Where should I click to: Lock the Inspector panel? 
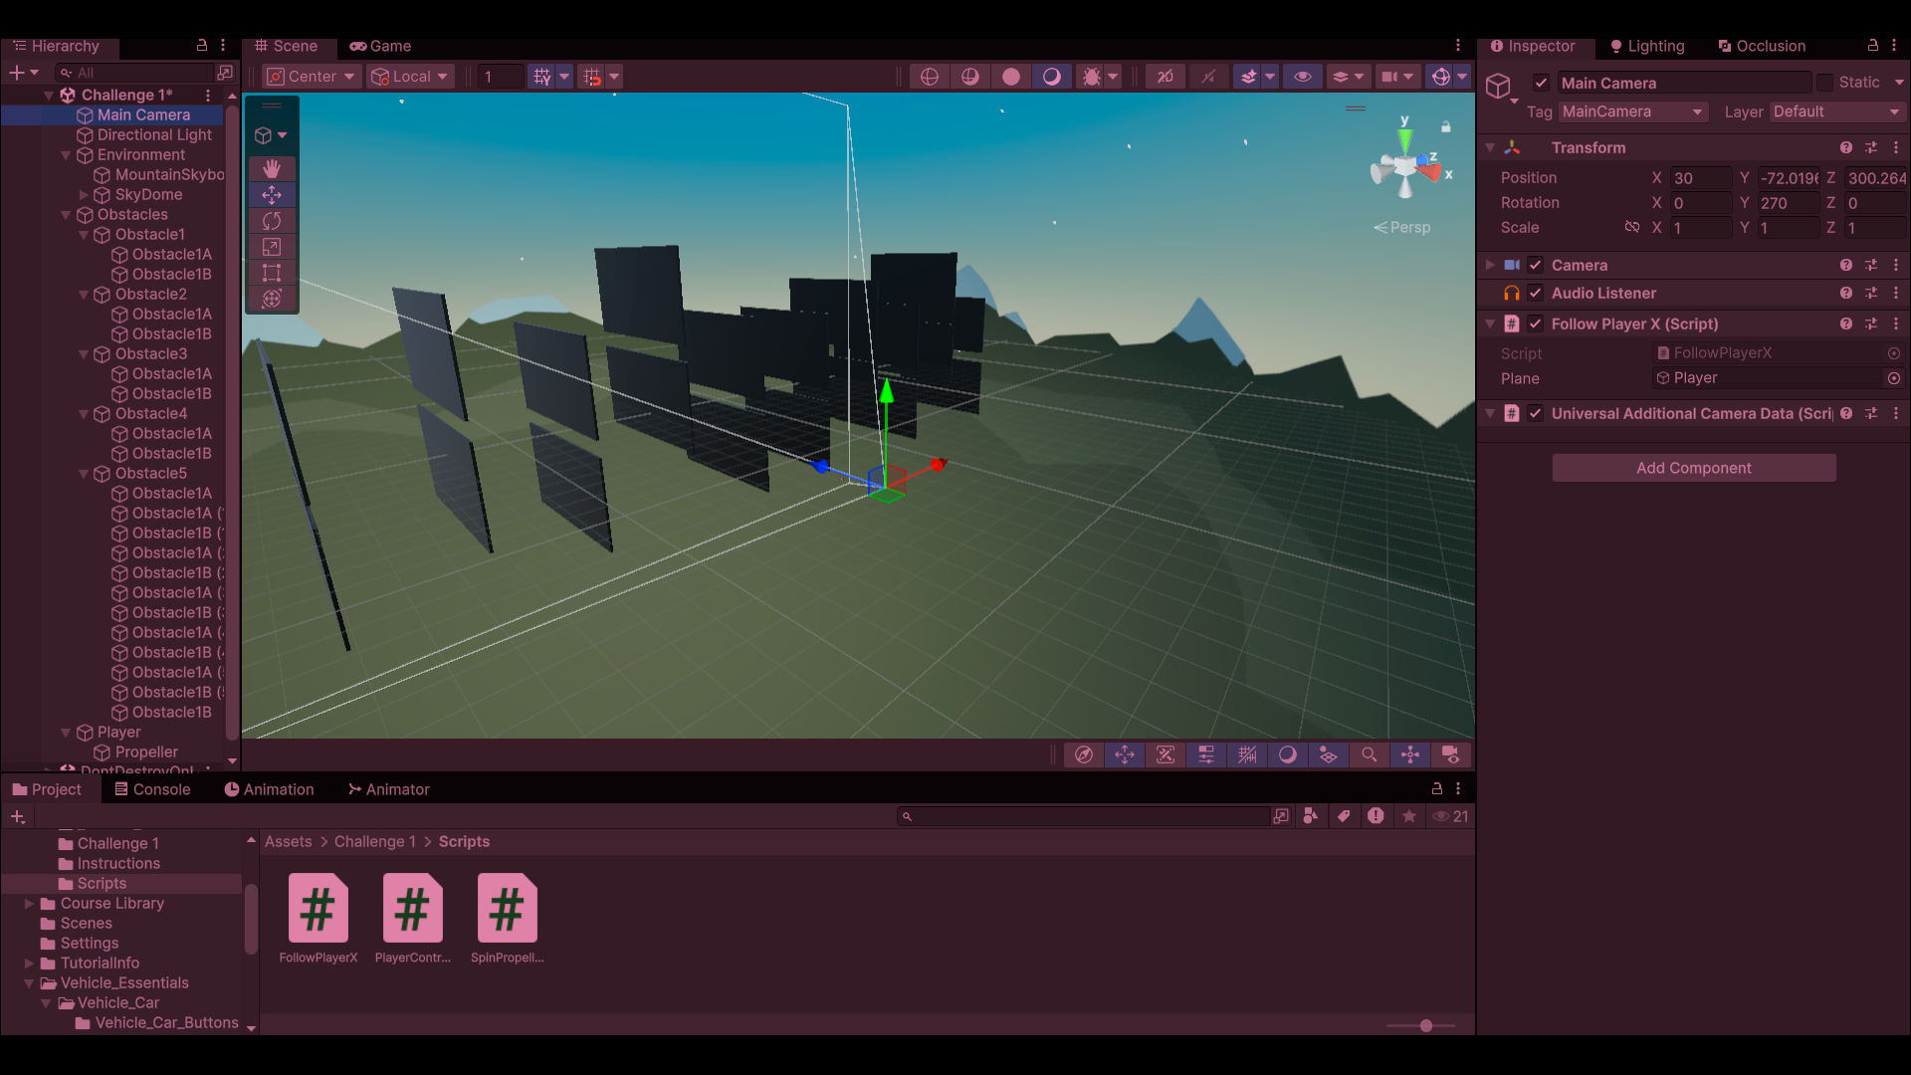[x=1872, y=46]
